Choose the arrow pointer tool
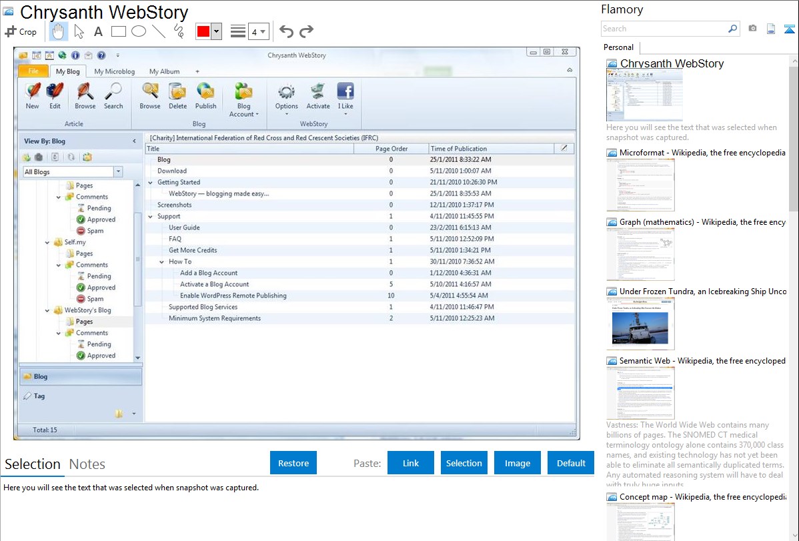The width and height of the screenshot is (799, 541). [79, 31]
